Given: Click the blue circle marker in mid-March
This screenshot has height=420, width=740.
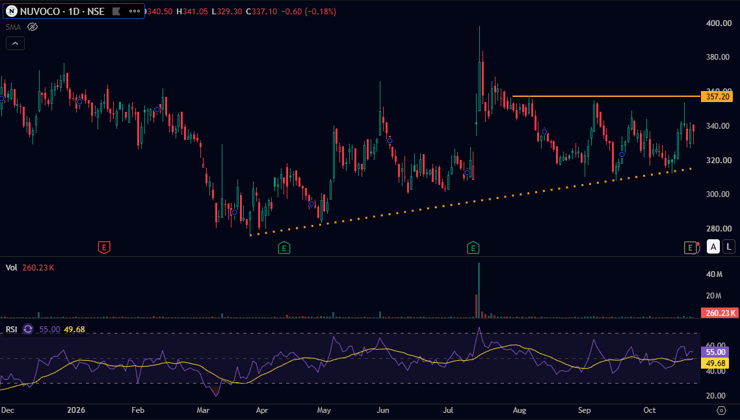Looking at the screenshot, I should (x=234, y=213).
